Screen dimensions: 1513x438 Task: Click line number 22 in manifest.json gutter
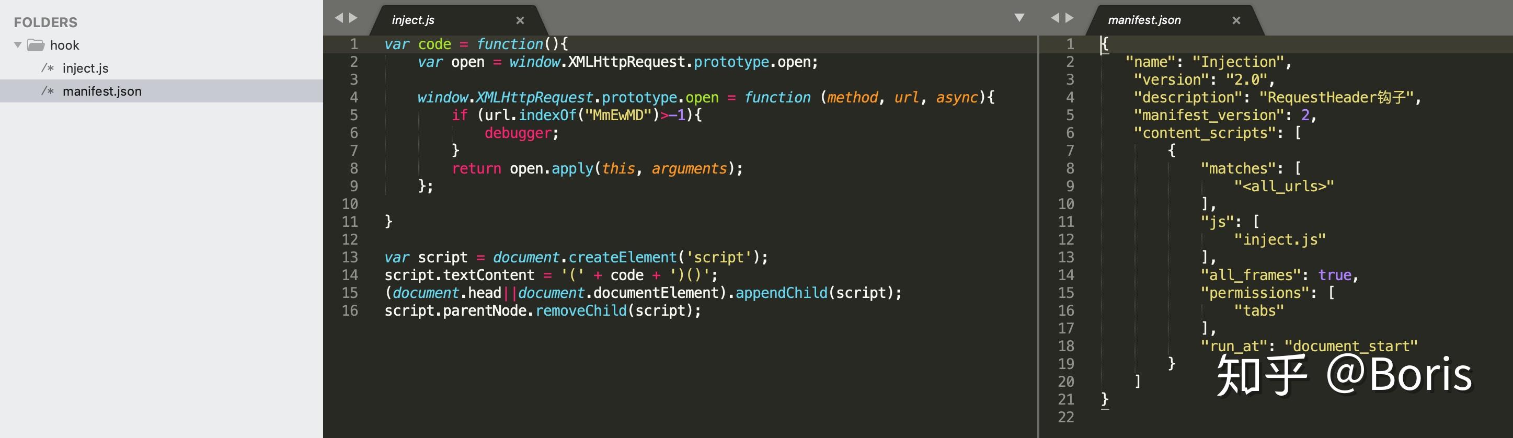click(x=1066, y=417)
